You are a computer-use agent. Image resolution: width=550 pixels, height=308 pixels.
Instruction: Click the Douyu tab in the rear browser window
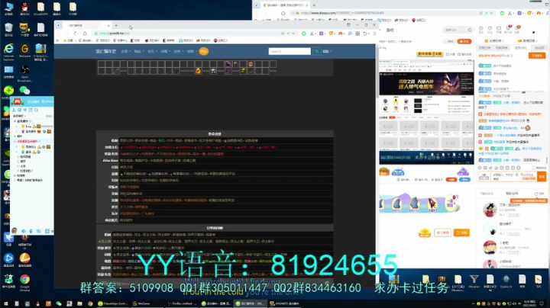point(285,5)
